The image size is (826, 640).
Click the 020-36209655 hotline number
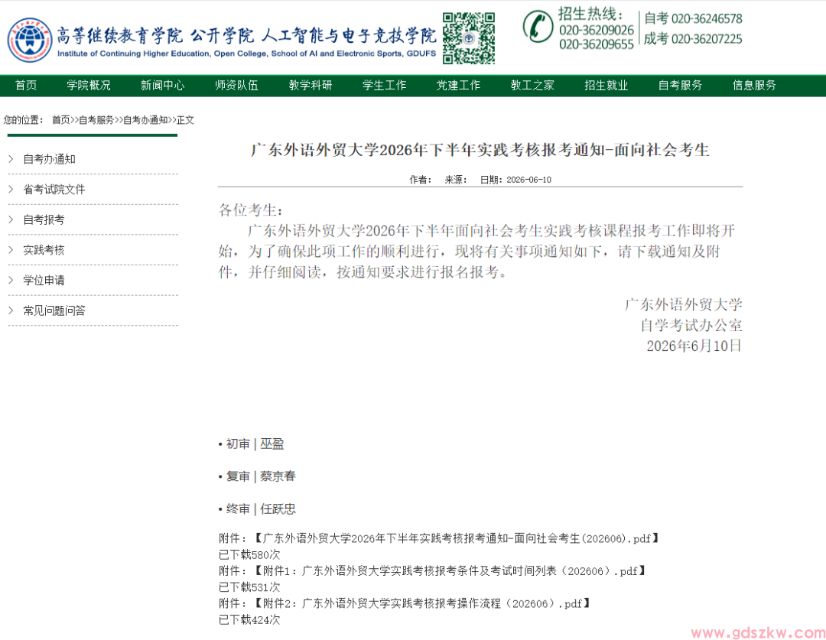tap(597, 44)
